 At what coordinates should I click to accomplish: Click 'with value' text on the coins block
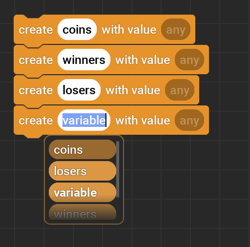[x=129, y=30]
